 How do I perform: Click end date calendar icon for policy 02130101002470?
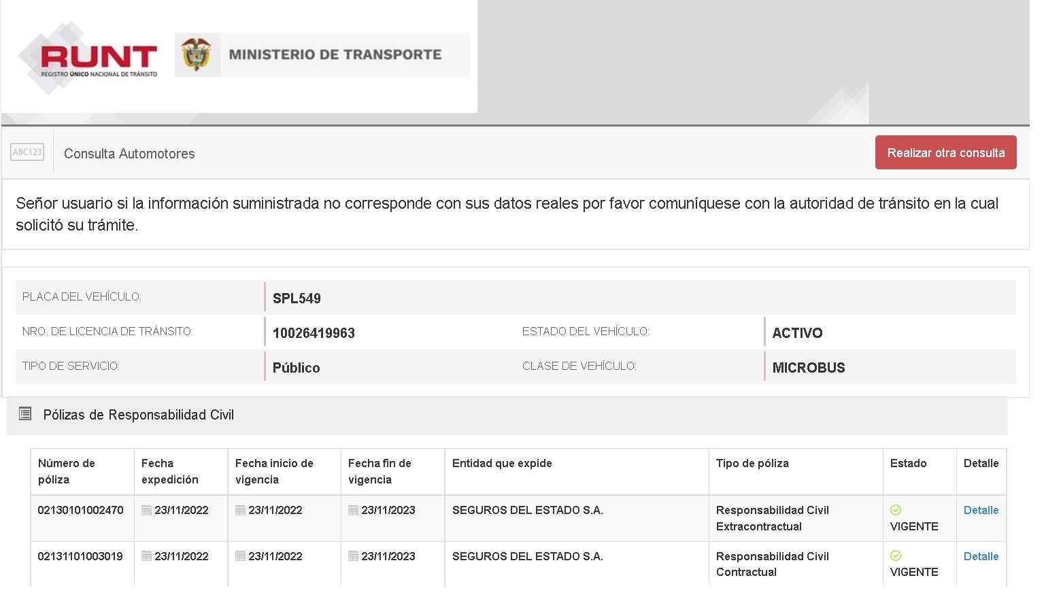(353, 511)
